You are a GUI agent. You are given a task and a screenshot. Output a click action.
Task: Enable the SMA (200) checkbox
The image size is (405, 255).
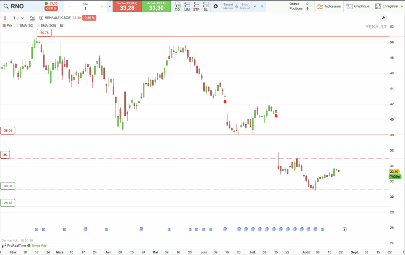click(38, 25)
